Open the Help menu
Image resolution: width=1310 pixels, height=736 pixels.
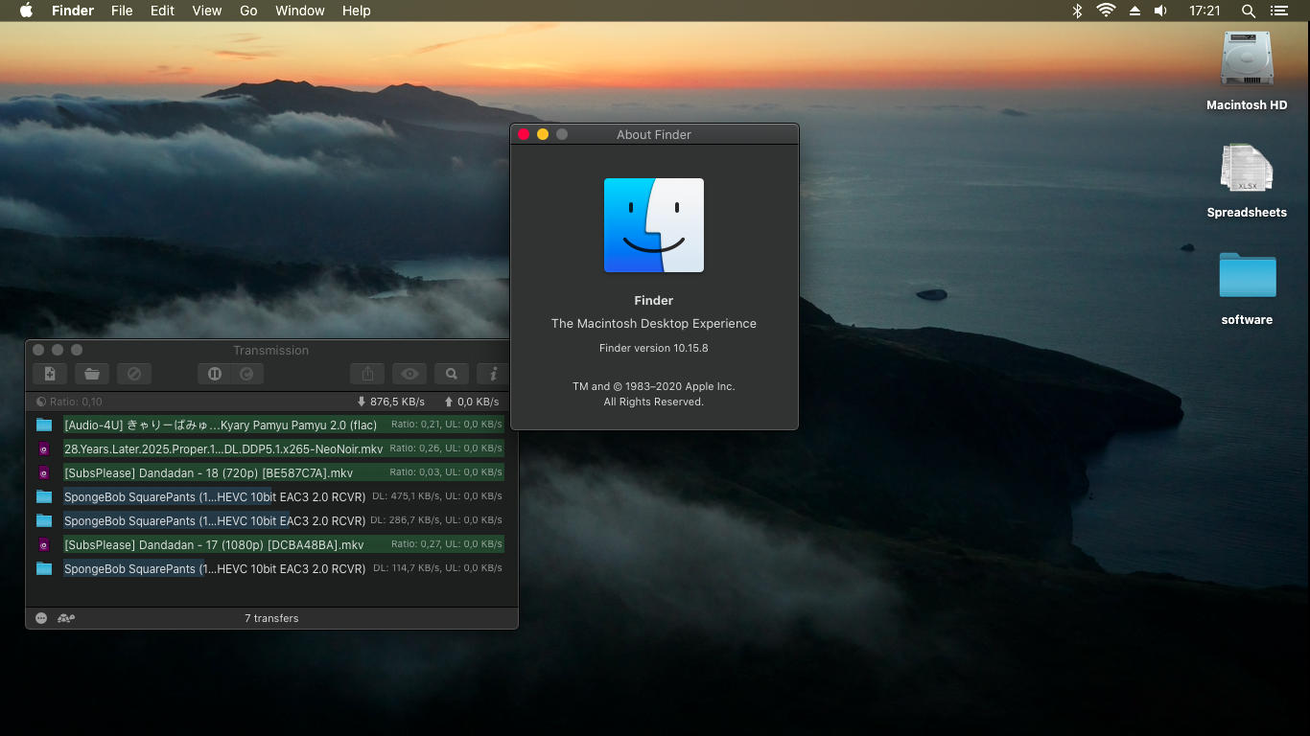point(356,11)
